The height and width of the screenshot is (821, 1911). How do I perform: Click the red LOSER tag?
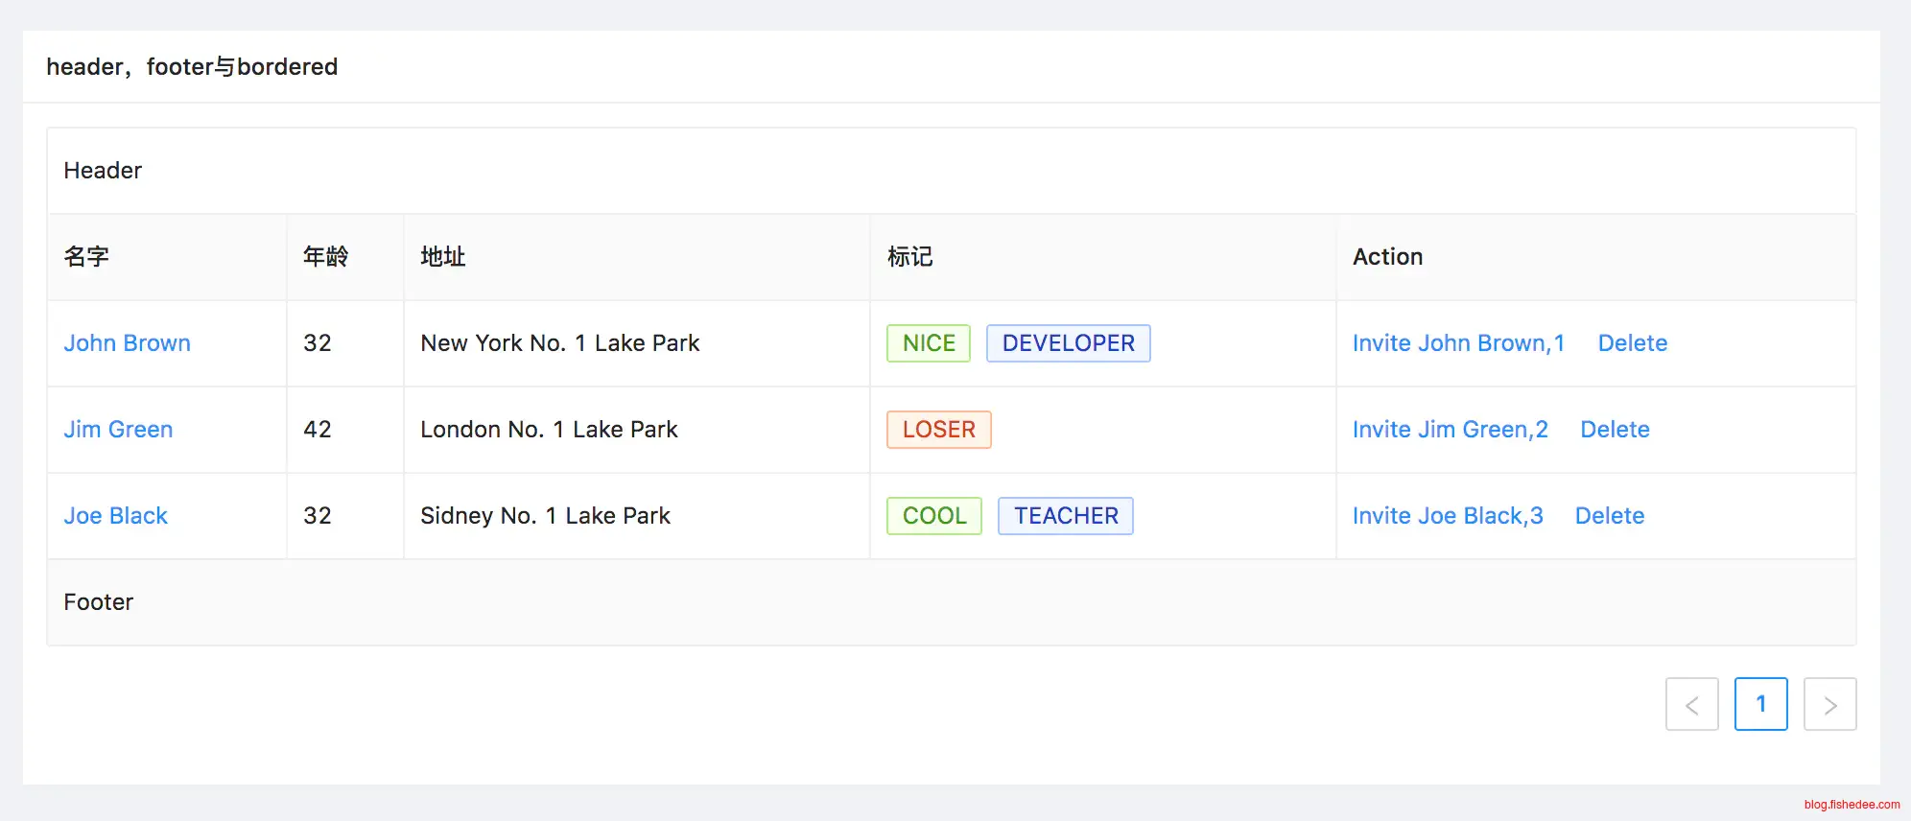point(938,430)
